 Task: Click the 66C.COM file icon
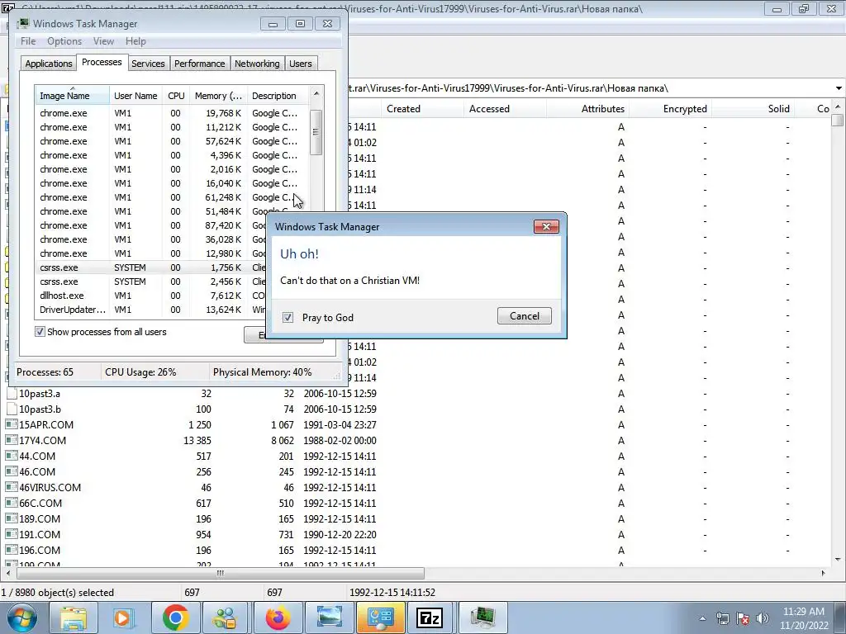pyautogui.click(x=11, y=503)
